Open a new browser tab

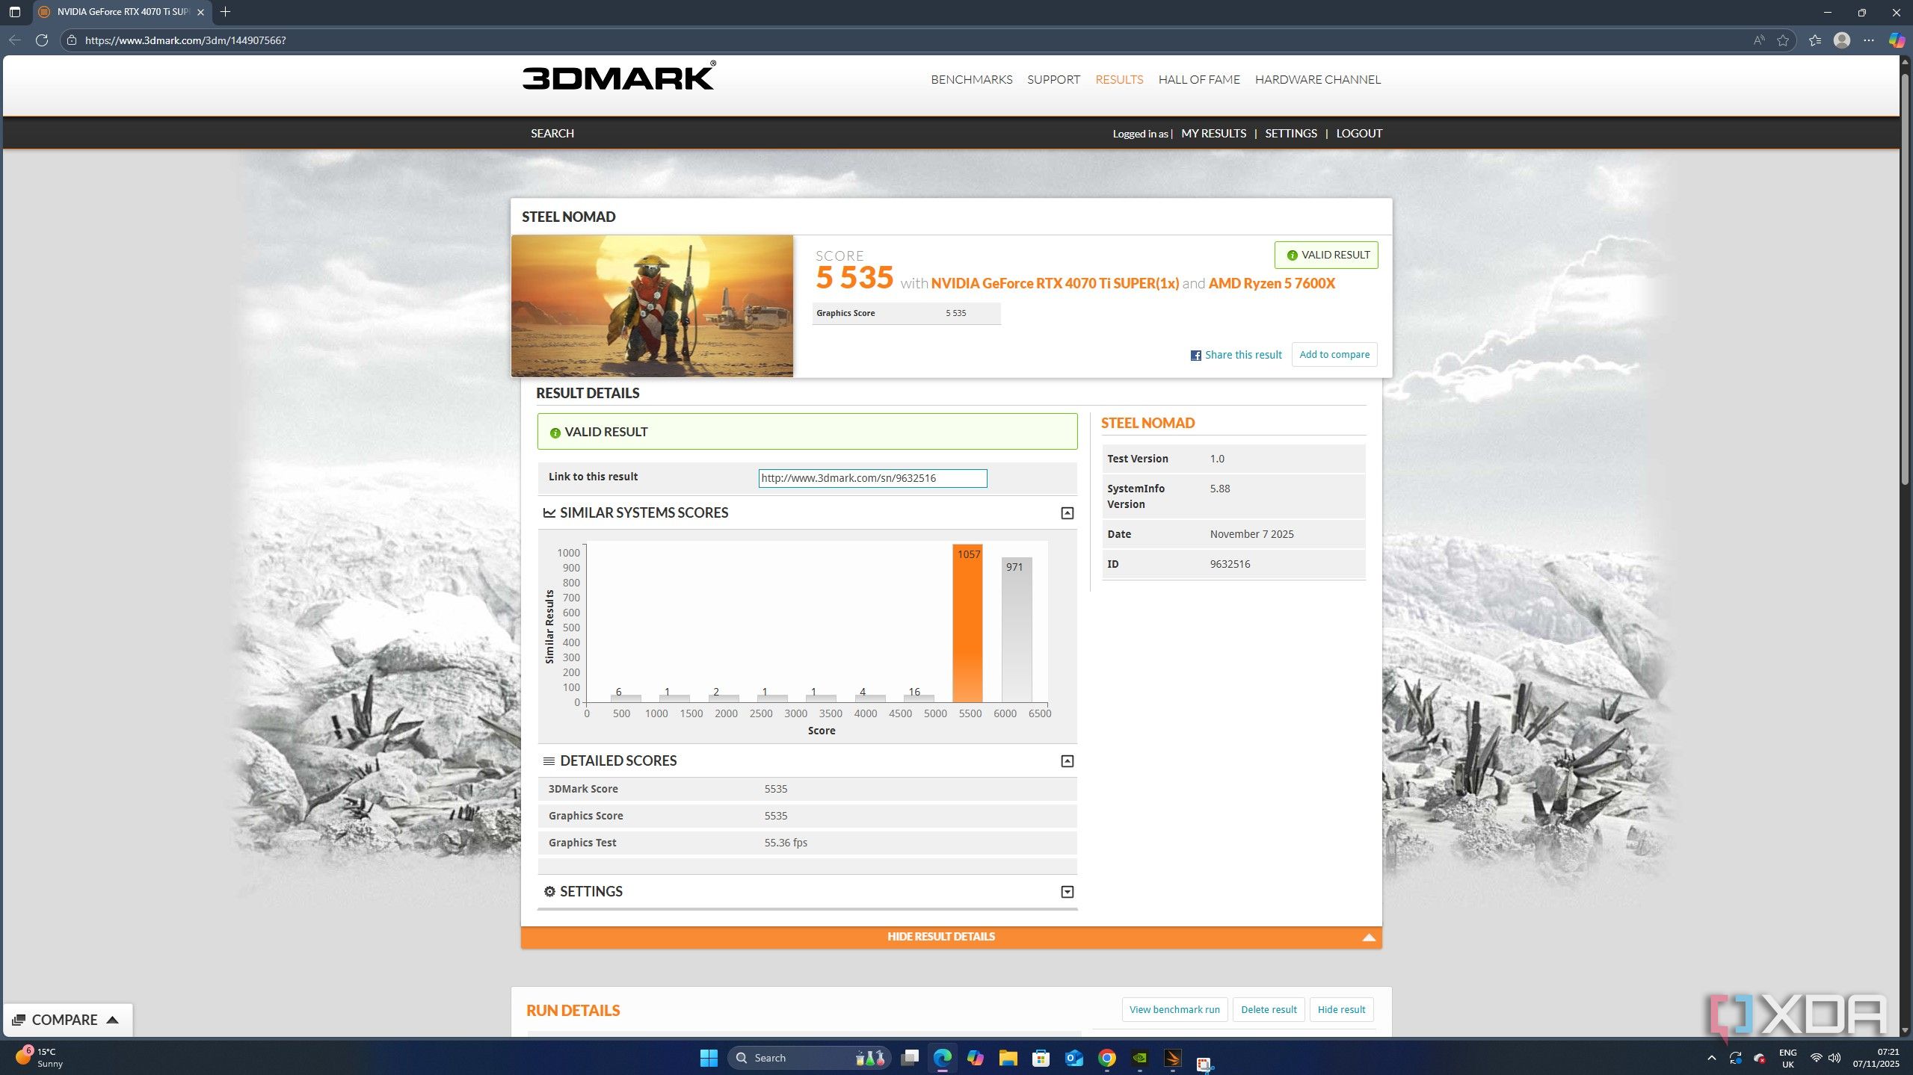click(x=225, y=12)
